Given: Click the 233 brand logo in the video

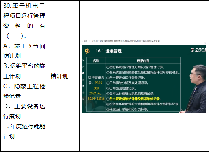Looking at the screenshot, I should (x=198, y=50).
